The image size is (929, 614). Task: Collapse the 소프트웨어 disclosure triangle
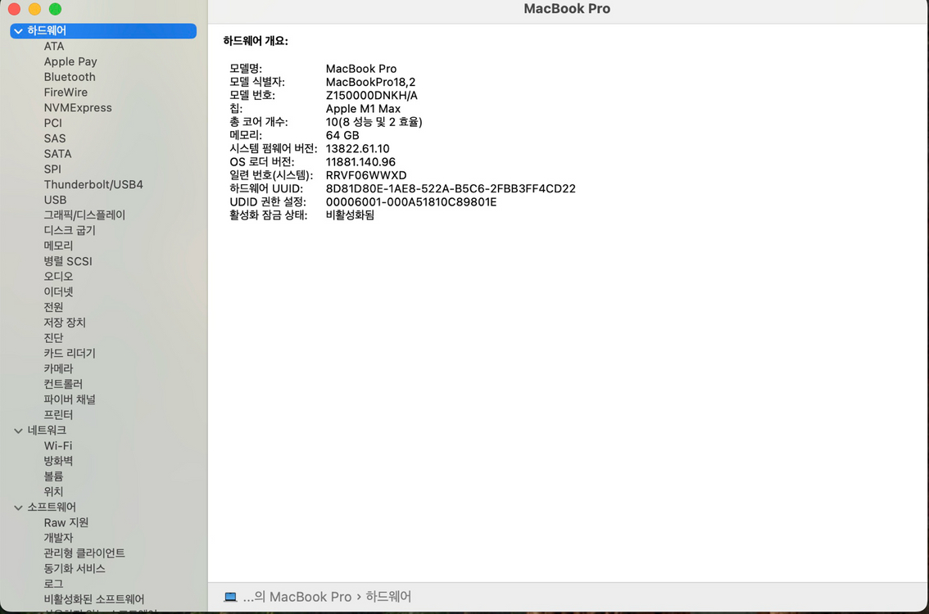18,507
